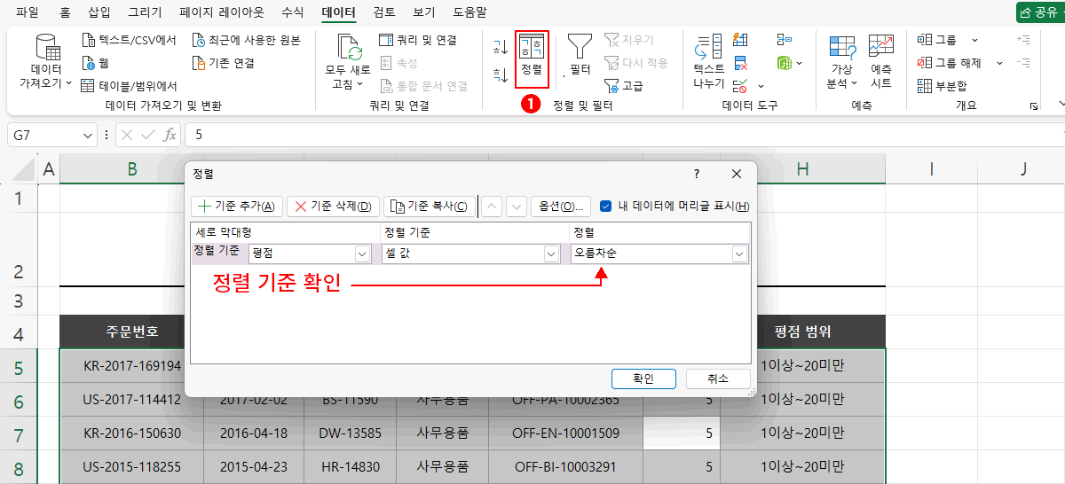Click 텍스트 나누기 (Text to Columns)
Screen dimensions: 1065x484
(708, 63)
